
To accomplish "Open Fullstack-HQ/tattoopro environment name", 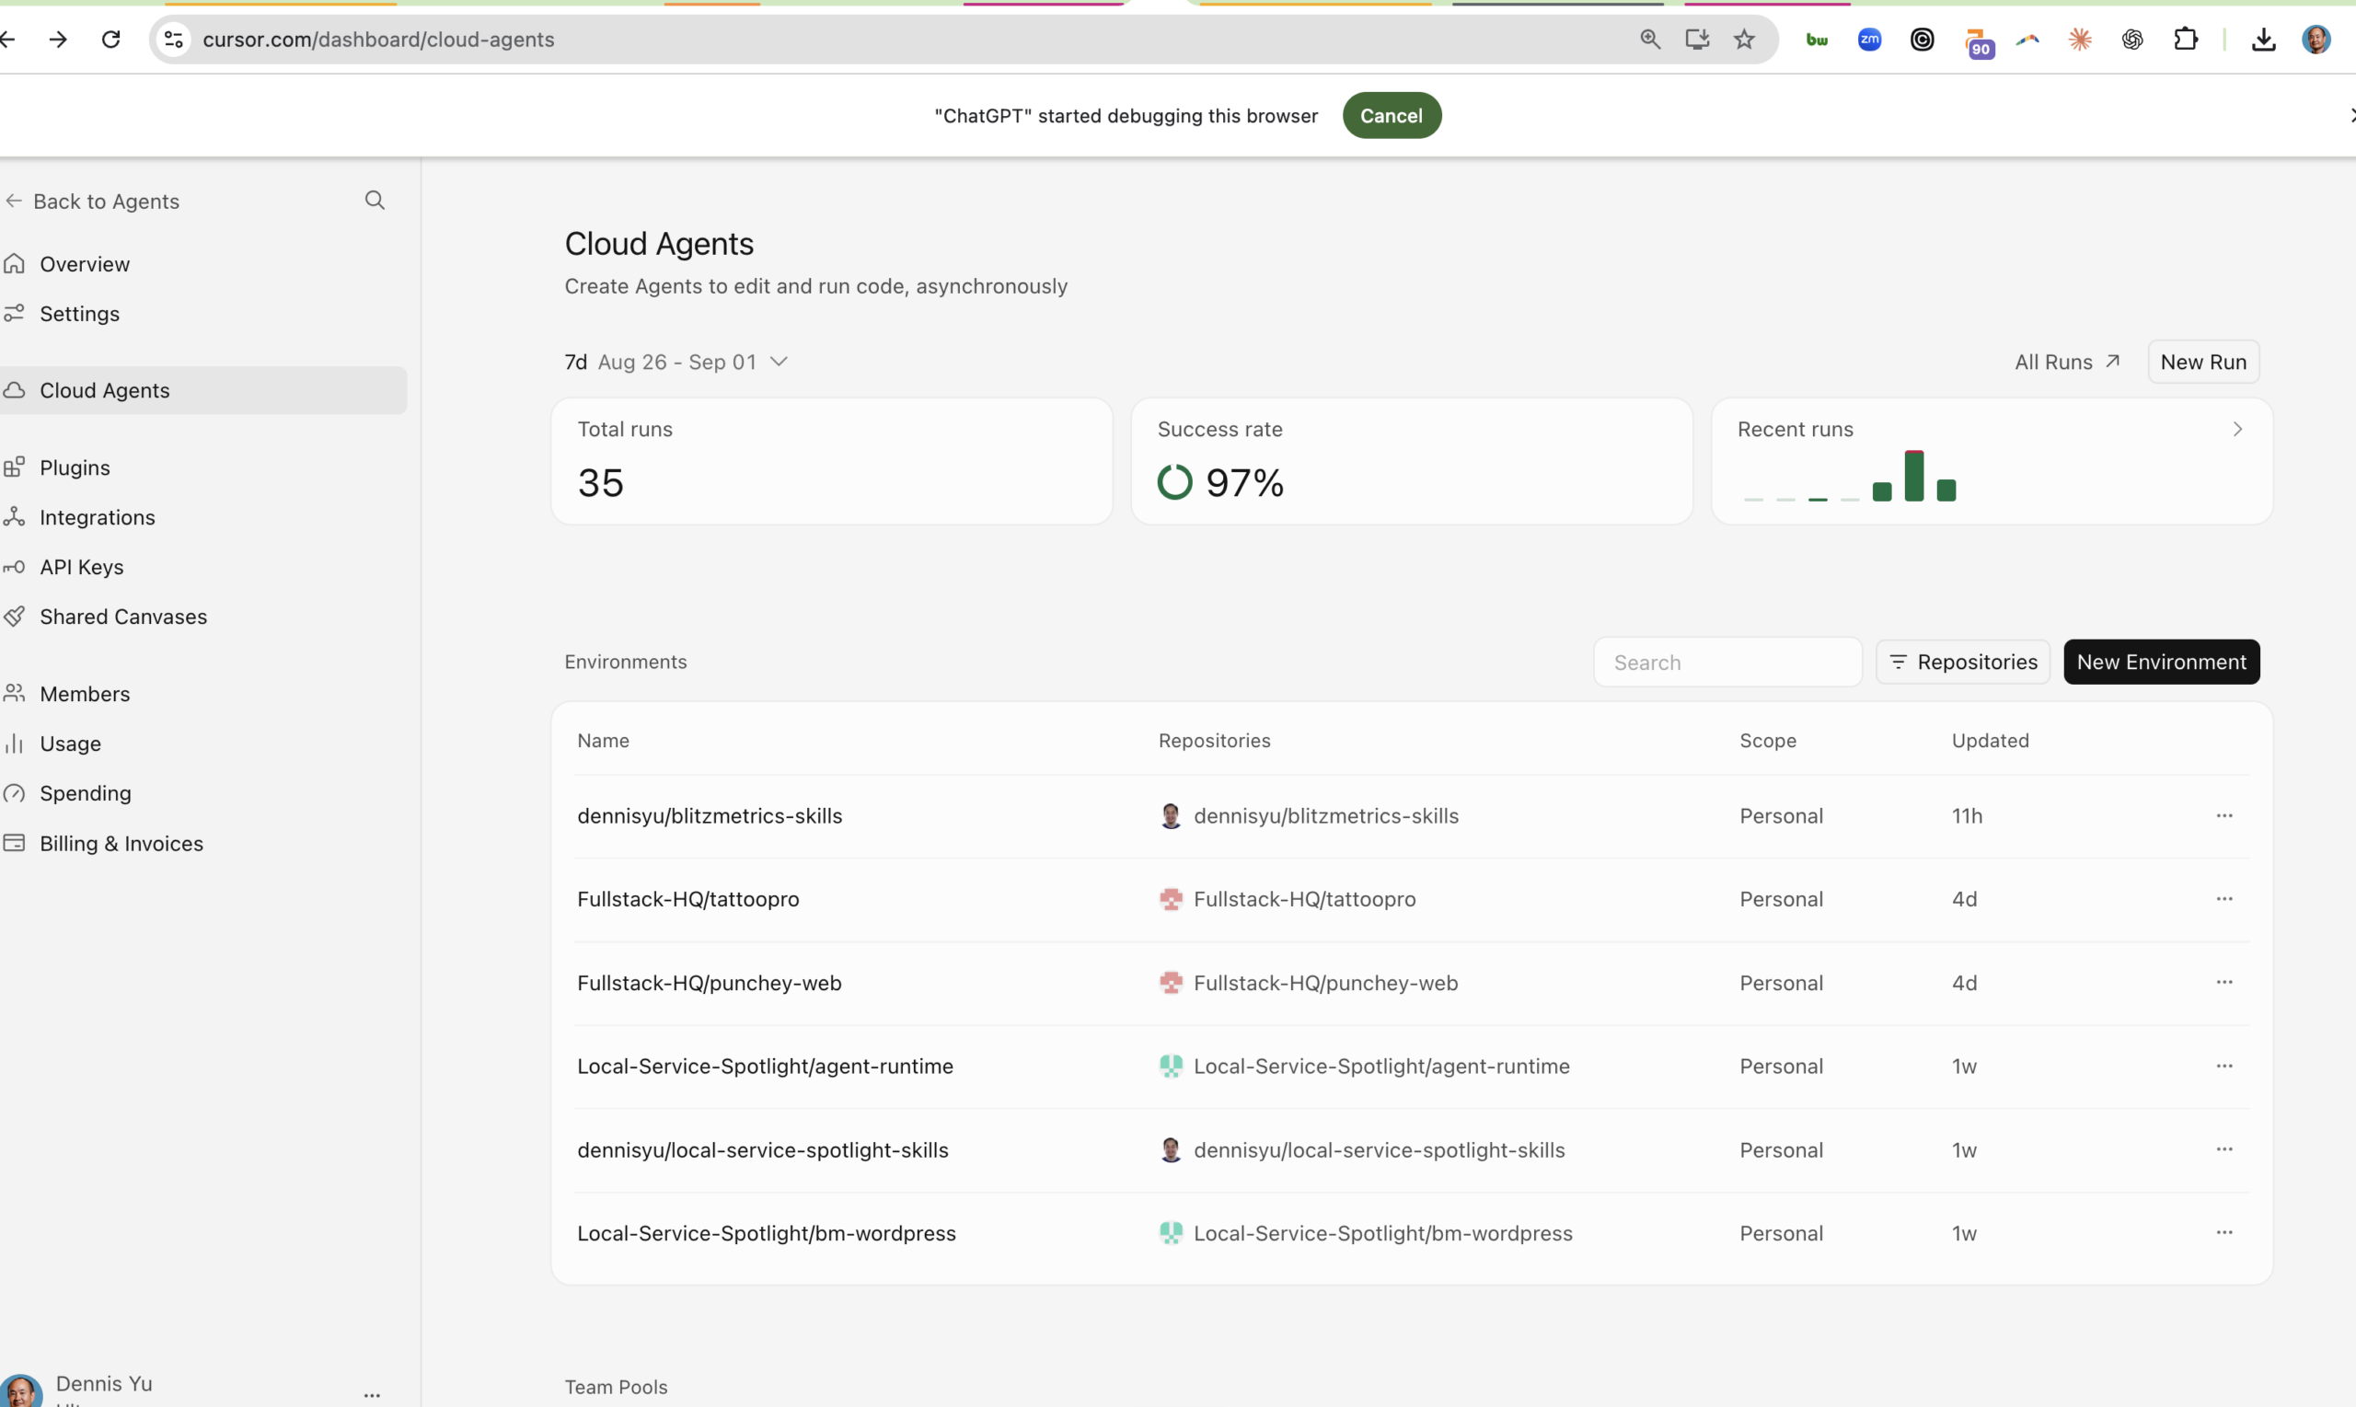I will pos(687,899).
